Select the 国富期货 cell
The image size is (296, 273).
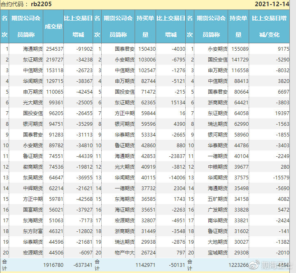[x=33, y=210]
